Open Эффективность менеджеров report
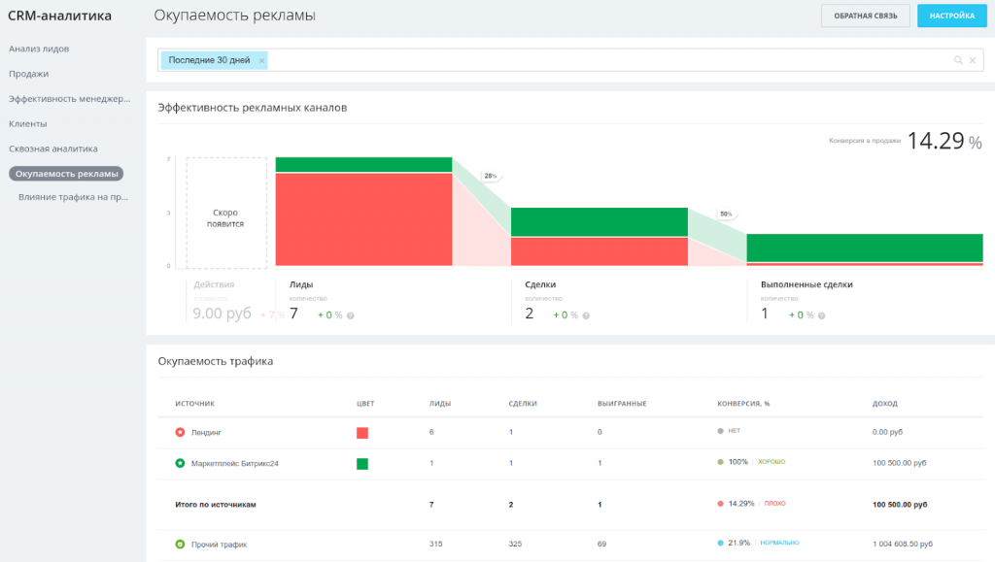 69,99
